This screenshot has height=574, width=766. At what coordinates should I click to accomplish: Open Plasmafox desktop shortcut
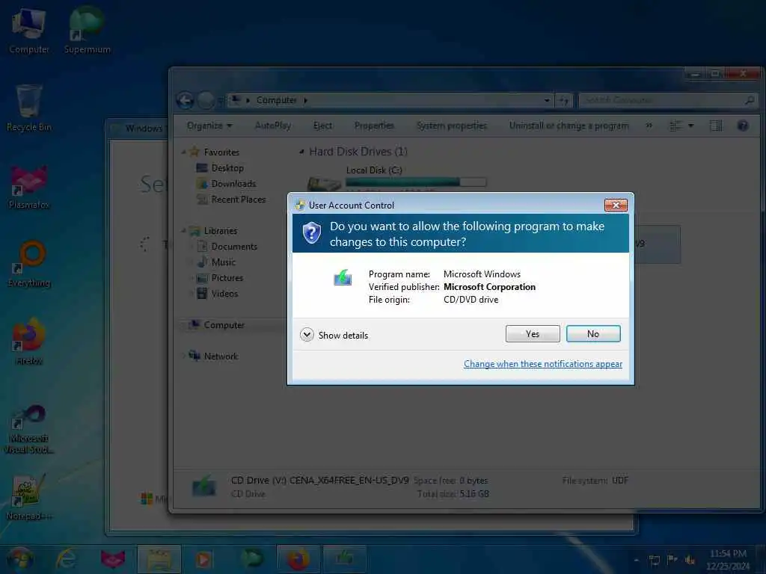coord(29,186)
